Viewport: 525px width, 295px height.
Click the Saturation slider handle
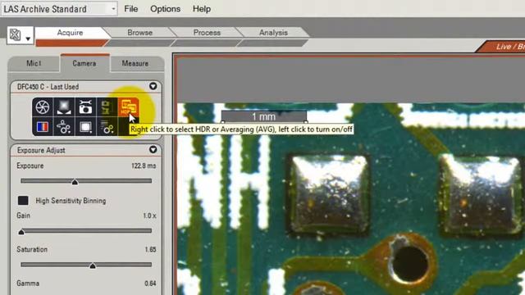93,265
